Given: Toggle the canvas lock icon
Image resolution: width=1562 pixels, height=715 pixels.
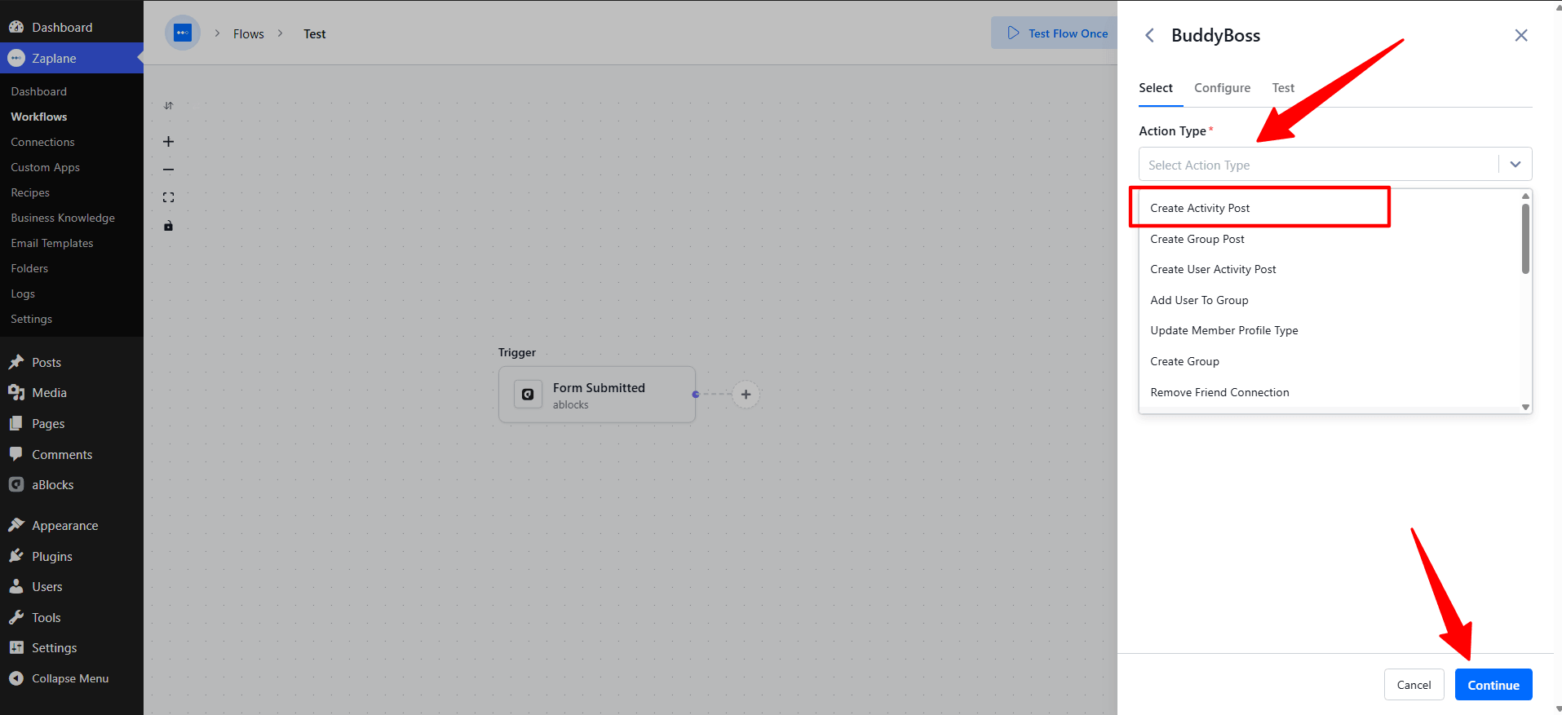Looking at the screenshot, I should pyautogui.click(x=169, y=226).
